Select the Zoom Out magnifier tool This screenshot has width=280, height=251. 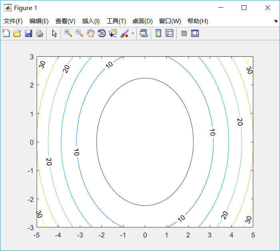point(79,34)
